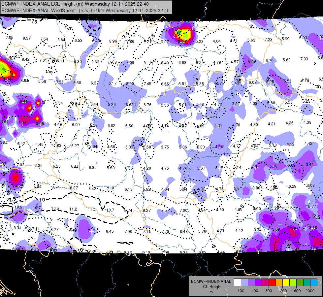Viewport: 323px width, 297px height.
Task: Click the legend label '800'
Action: pyautogui.click(x=269, y=291)
